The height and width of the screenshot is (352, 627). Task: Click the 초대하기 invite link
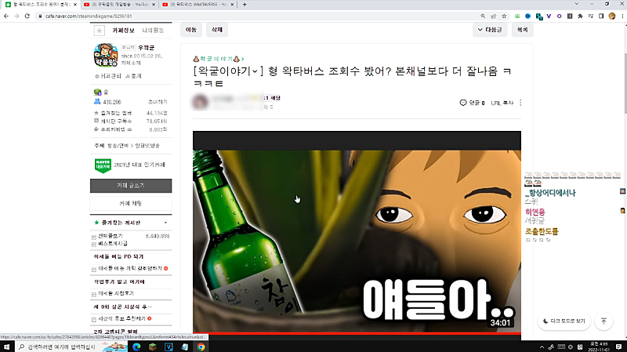[158, 102]
